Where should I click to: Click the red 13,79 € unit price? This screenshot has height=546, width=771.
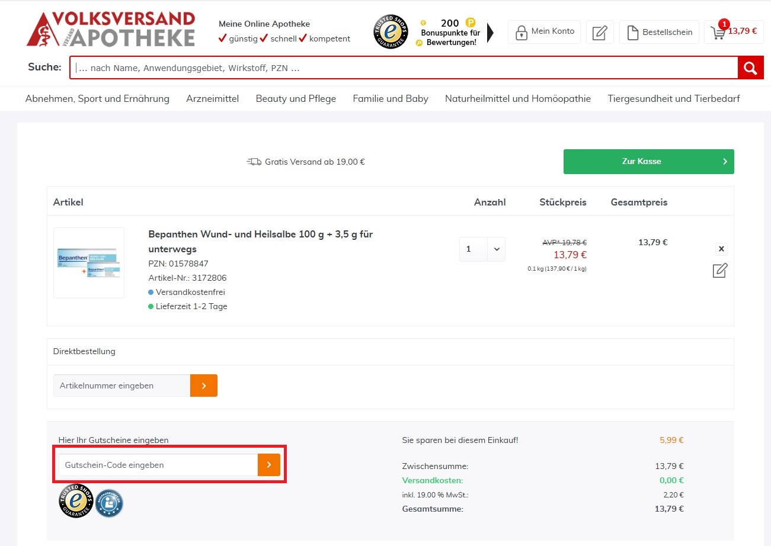(x=570, y=255)
